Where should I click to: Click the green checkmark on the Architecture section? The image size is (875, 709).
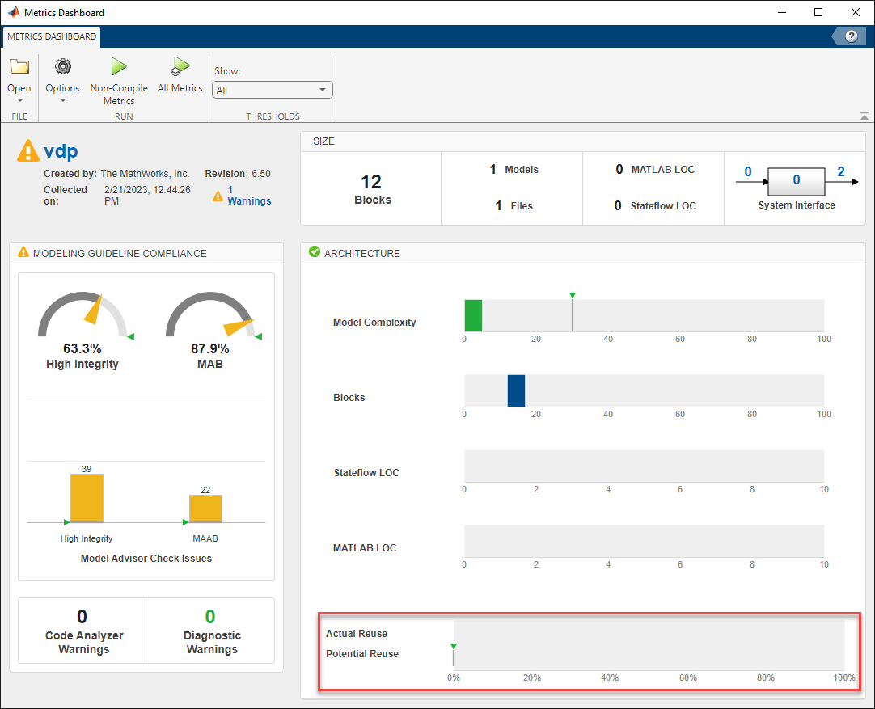[314, 251]
